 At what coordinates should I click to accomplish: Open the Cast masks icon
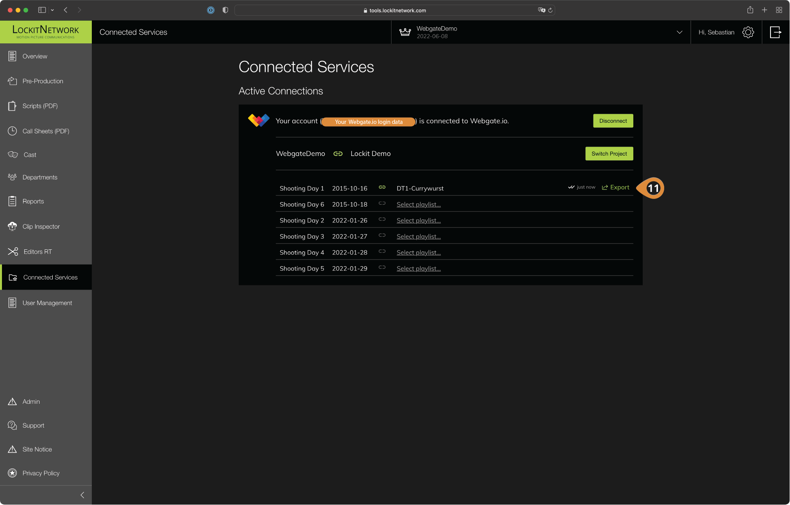coord(13,154)
